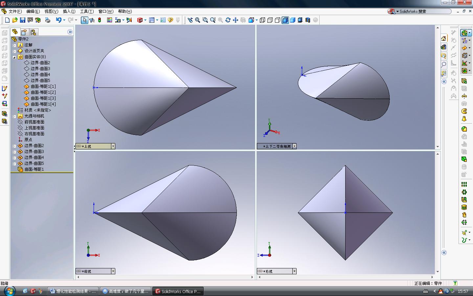Expand the 边界-曲面2 feature node
This screenshot has height=296, width=473.
coord(14,146)
